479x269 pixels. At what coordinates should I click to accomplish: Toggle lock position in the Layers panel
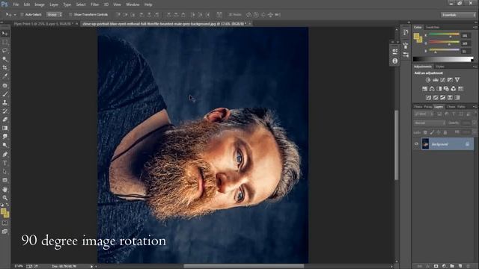[439, 132]
